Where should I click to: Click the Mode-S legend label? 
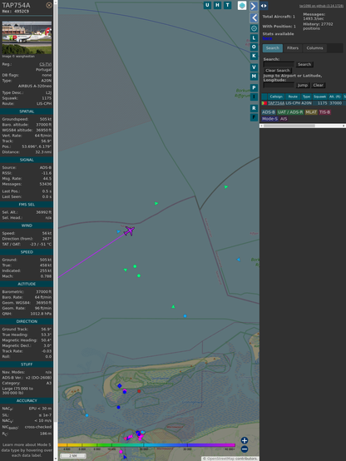pyautogui.click(x=269, y=118)
